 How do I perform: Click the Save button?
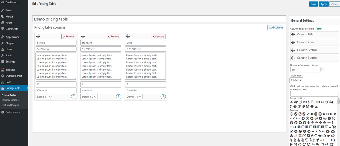[x=313, y=4]
